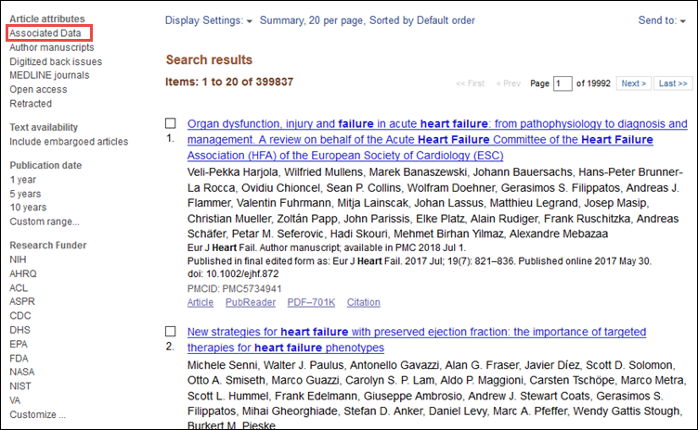Click the Summary, 20 per page settings text
Image resolution: width=698 pixels, height=430 pixels.
[368, 20]
